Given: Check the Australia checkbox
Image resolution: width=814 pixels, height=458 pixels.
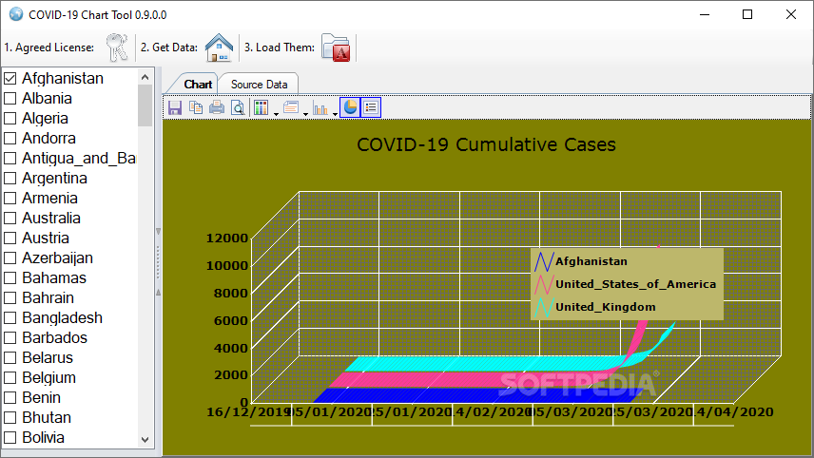Looking at the screenshot, I should pos(10,218).
